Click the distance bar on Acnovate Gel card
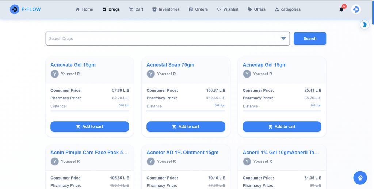Viewport: 374px width, 189px height. click(x=90, y=111)
